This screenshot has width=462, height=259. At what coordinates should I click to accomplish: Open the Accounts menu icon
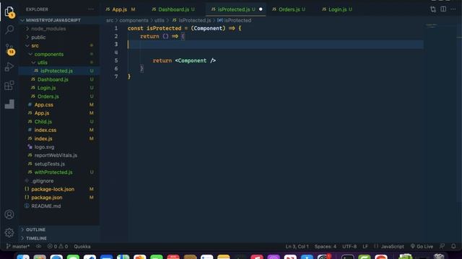click(9, 214)
